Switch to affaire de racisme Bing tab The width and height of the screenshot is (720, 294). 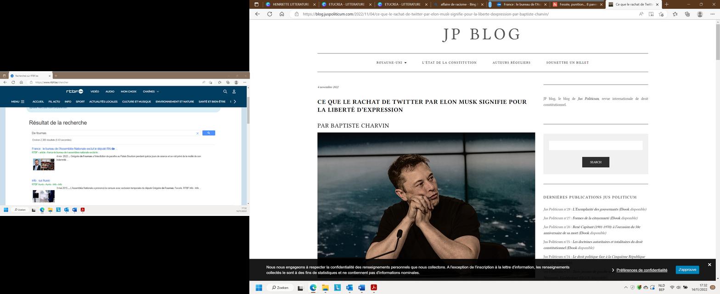point(459,4)
